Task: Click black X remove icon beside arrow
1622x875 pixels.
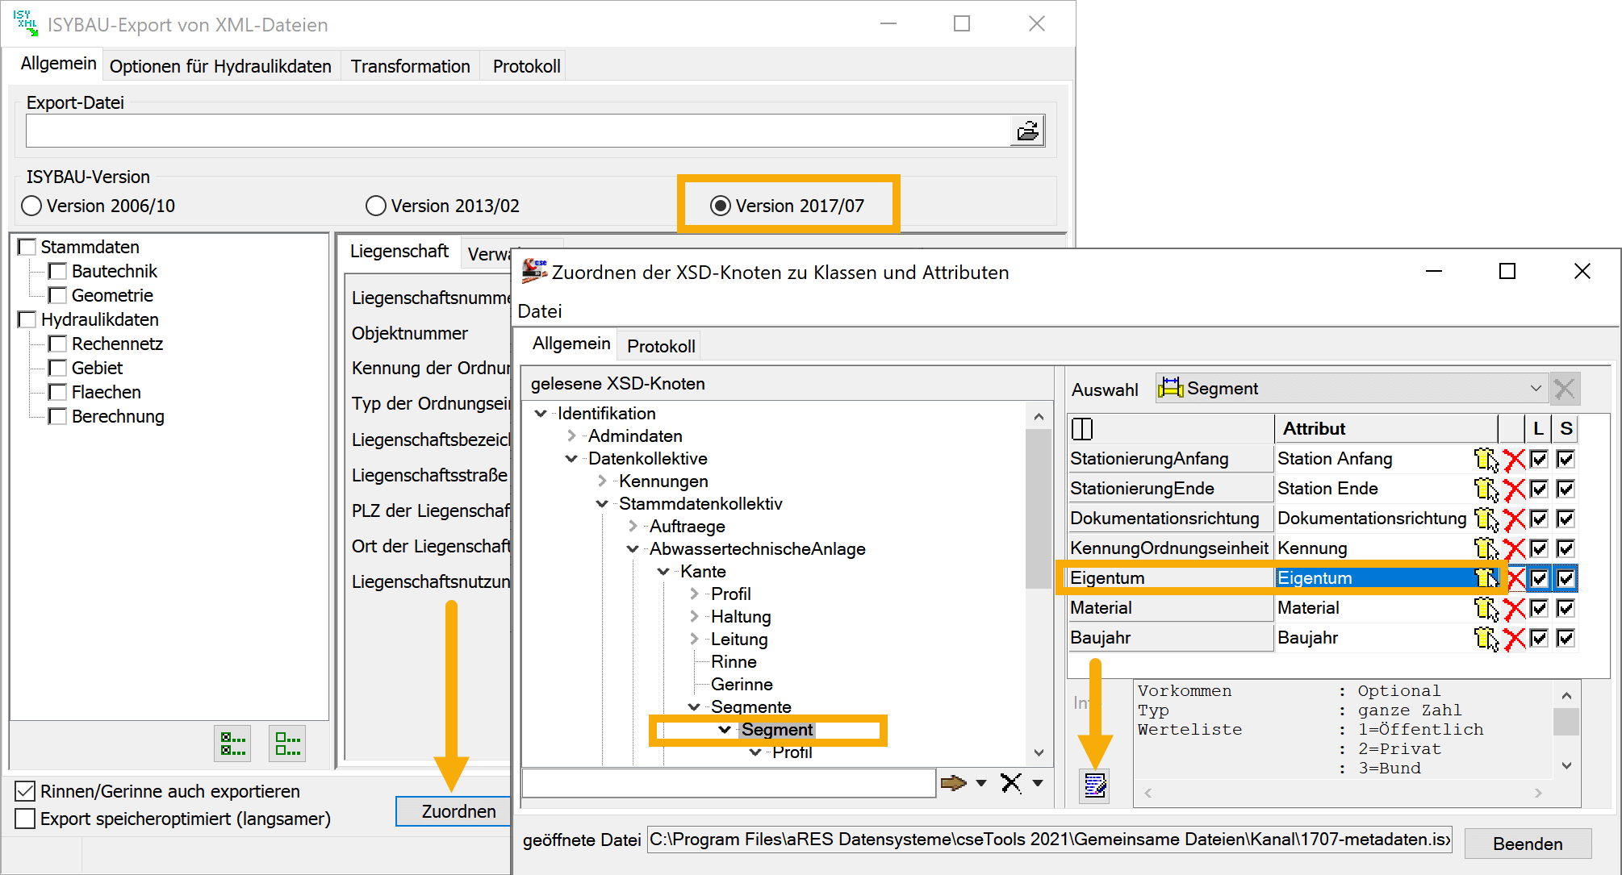Action: [1010, 782]
